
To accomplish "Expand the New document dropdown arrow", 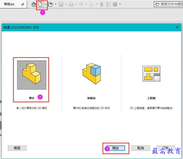I will (45, 4).
